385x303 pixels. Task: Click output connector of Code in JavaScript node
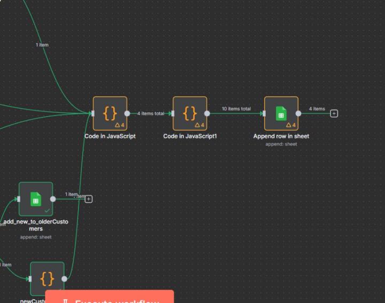(127, 113)
